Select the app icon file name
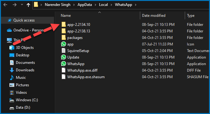This screenshot has height=114, width=210. [70, 45]
